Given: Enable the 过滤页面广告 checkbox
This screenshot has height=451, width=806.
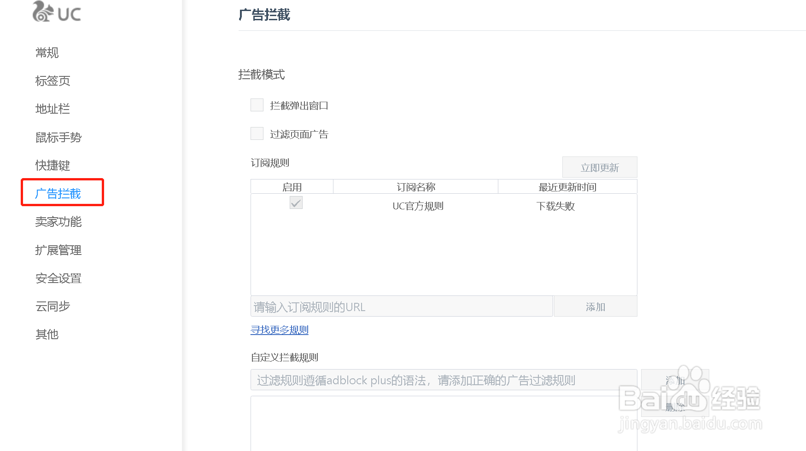Looking at the screenshot, I should point(257,133).
